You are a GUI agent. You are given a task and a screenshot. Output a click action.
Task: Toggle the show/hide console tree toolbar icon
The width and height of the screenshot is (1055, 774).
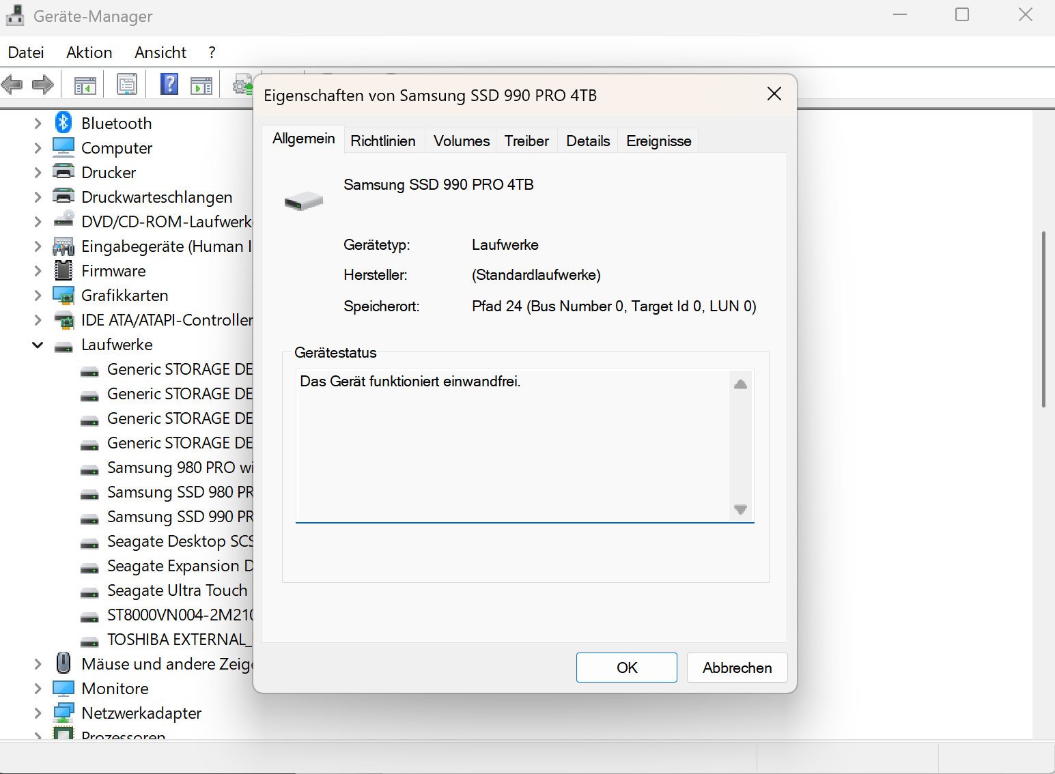pos(85,85)
